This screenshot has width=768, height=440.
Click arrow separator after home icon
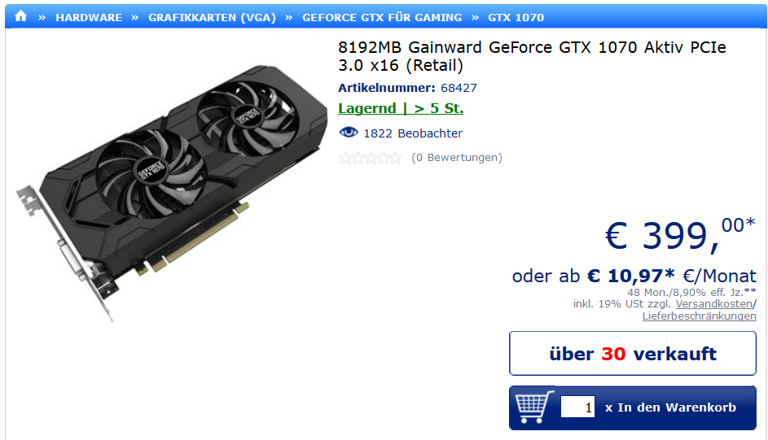click(42, 18)
